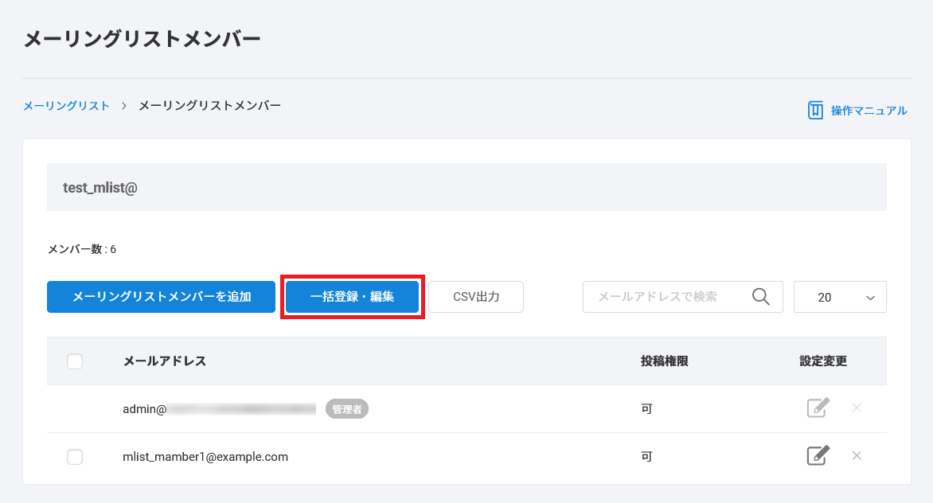Image resolution: width=933 pixels, height=503 pixels.
Task: Click the 一括登録・編集 button
Action: pos(352,297)
